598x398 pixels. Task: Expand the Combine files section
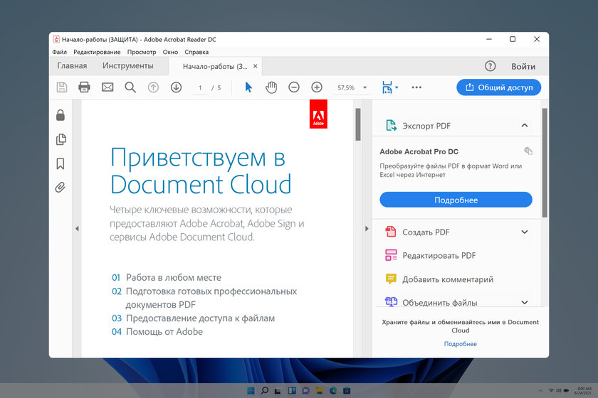[x=525, y=302]
